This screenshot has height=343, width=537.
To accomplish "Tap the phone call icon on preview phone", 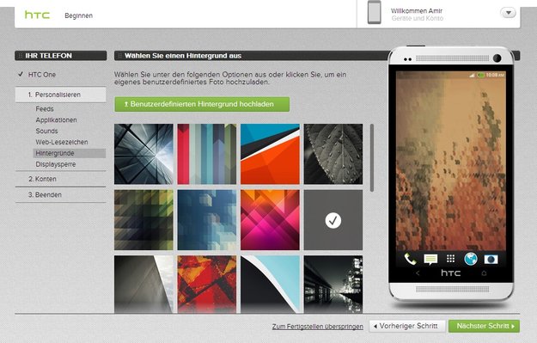I will [410, 259].
